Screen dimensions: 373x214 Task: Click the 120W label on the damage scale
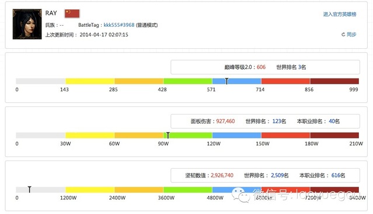[x=214, y=144]
